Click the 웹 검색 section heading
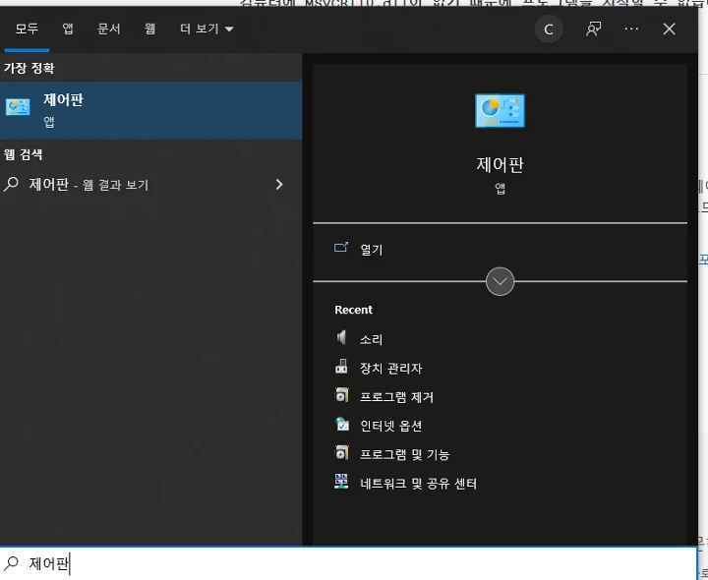The image size is (708, 580). (23, 154)
